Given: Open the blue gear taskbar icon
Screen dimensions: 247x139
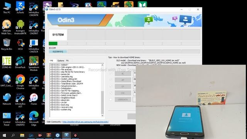Looking at the screenshot, I should pyautogui.click(x=58, y=136).
